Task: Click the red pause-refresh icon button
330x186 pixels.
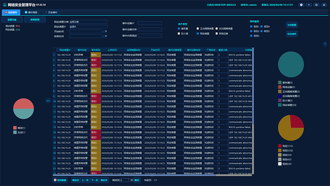Action: (55, 180)
